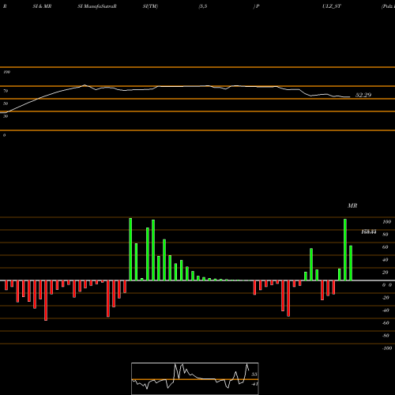Select the 'SI & MR' header text
The height and width of the screenshot is (395, 395).
click(x=42, y=6)
